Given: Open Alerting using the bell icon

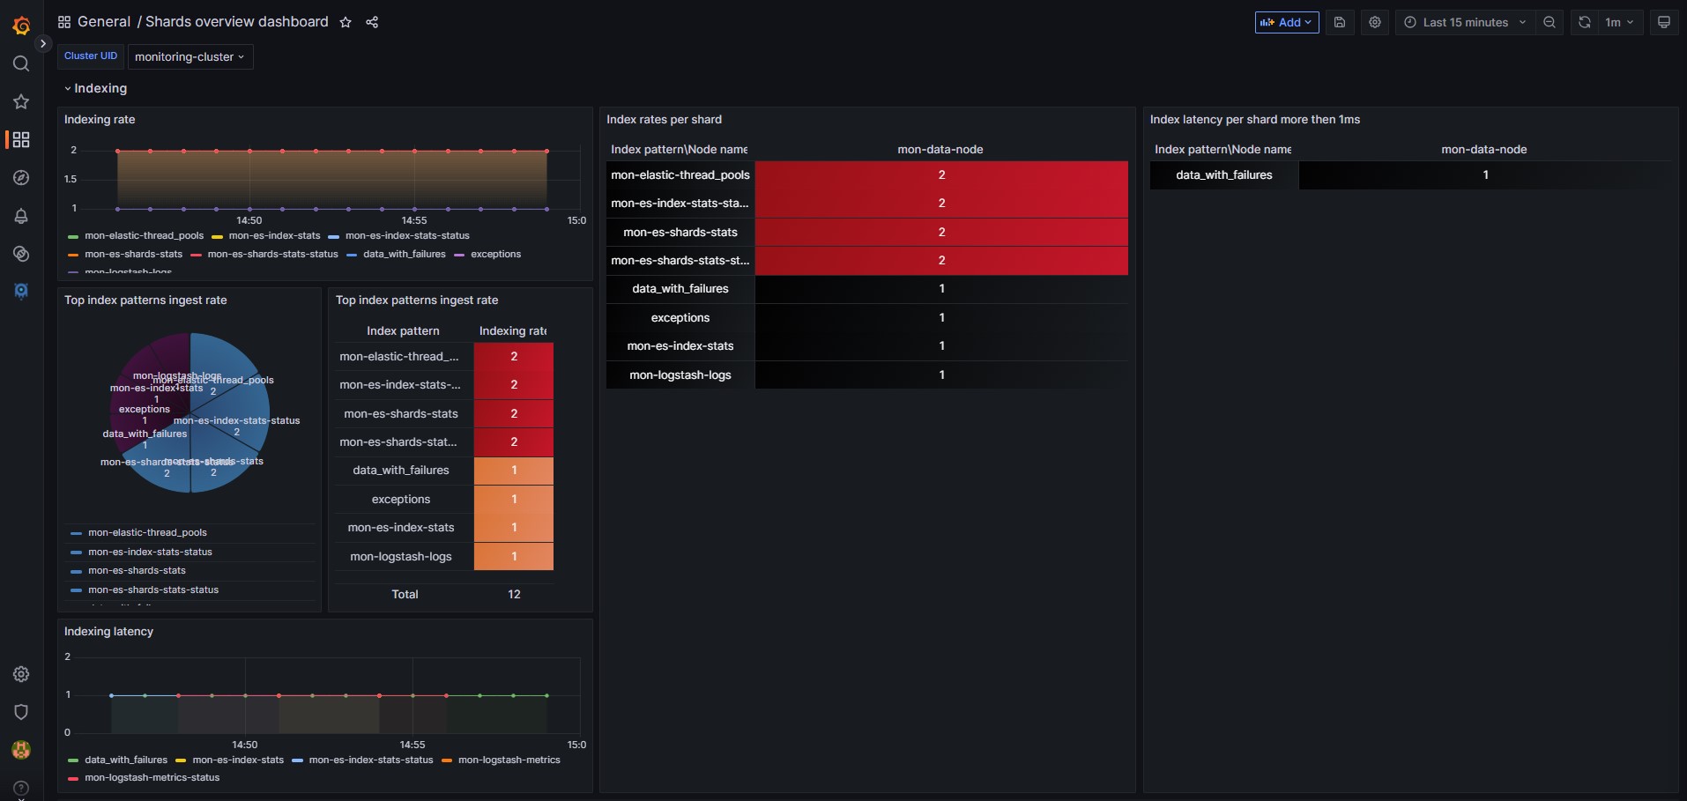Looking at the screenshot, I should click(x=20, y=217).
